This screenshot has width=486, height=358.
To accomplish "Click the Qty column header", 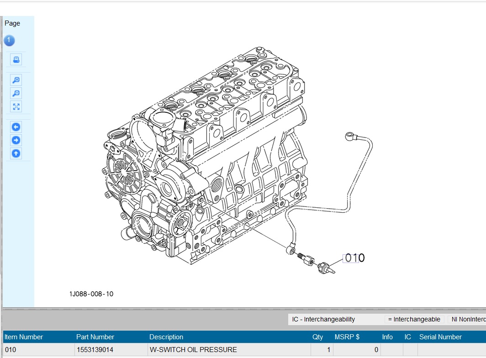I will click(318, 337).
